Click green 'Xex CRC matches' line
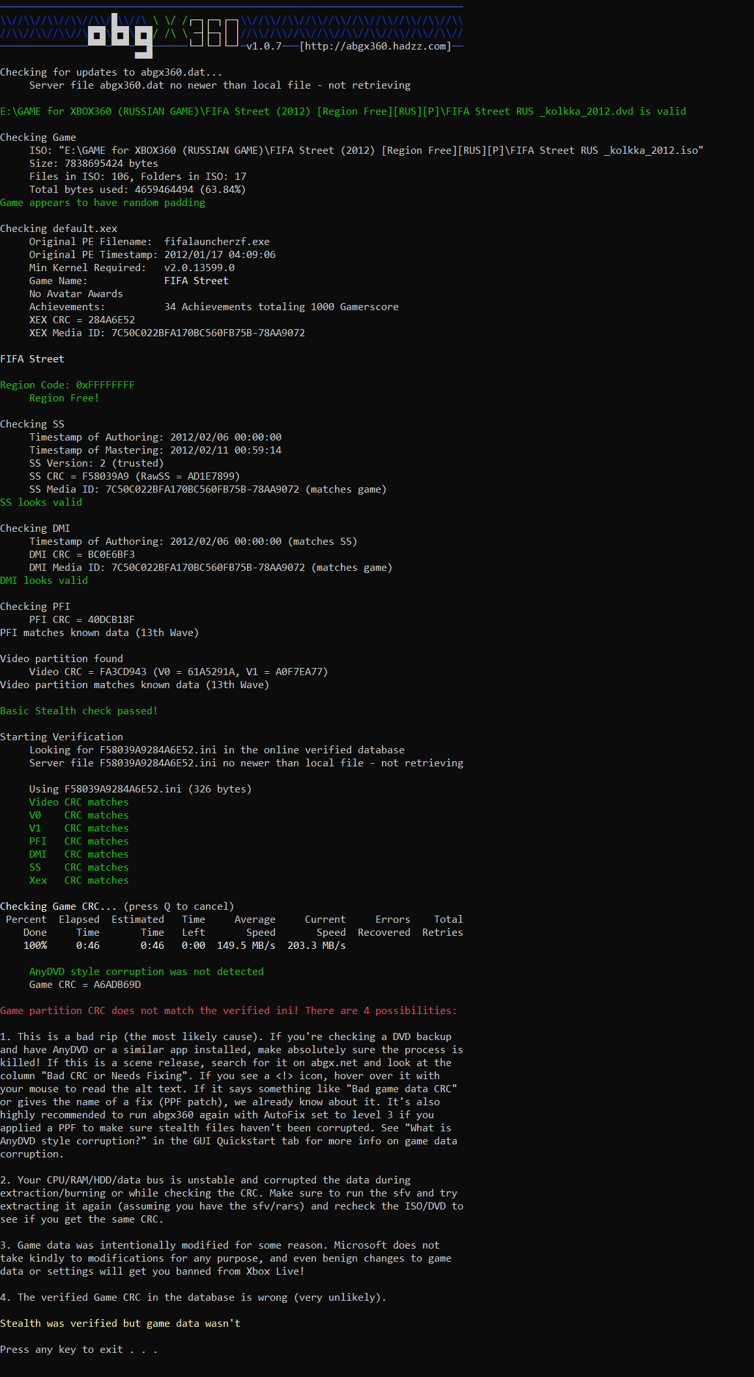Image resolution: width=754 pixels, height=1377 pixels. (79, 880)
